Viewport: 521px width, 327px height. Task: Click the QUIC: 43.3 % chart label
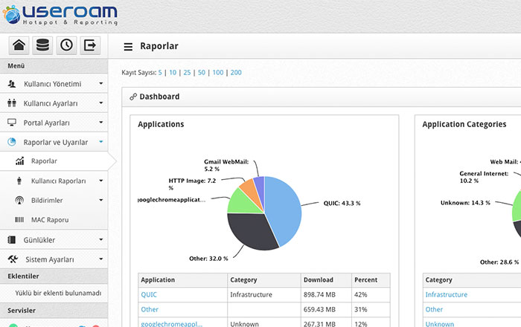pos(342,203)
